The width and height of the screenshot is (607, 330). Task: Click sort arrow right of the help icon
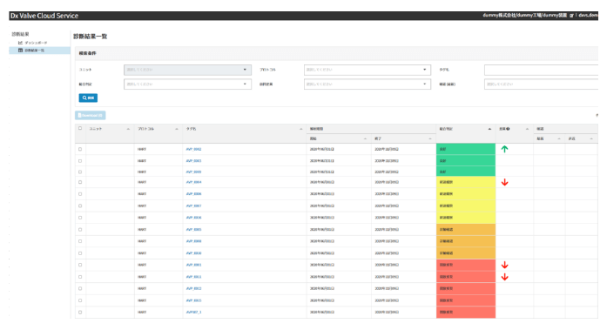527,129
